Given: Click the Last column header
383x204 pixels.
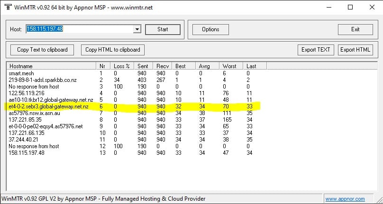Looking at the screenshot, I should pyautogui.click(x=255, y=66).
